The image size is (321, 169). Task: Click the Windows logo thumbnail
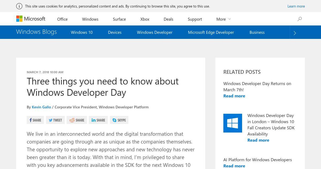[233, 123]
